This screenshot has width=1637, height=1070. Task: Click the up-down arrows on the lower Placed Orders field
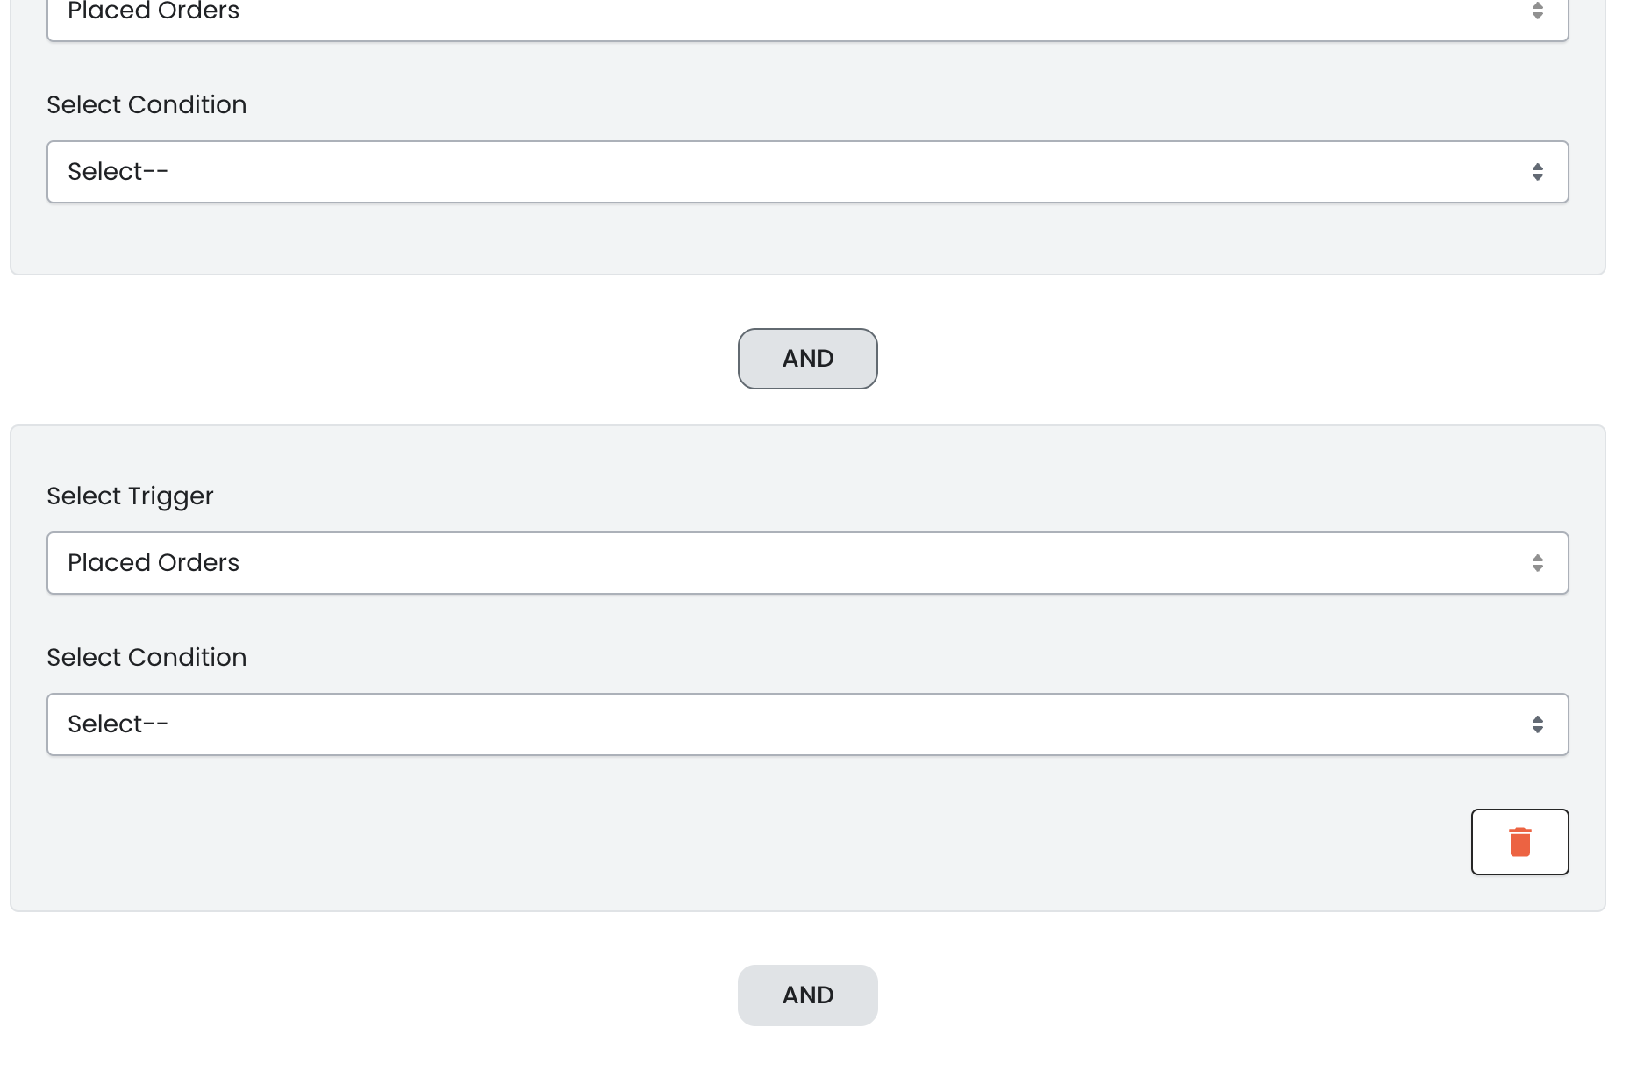[x=1537, y=563]
